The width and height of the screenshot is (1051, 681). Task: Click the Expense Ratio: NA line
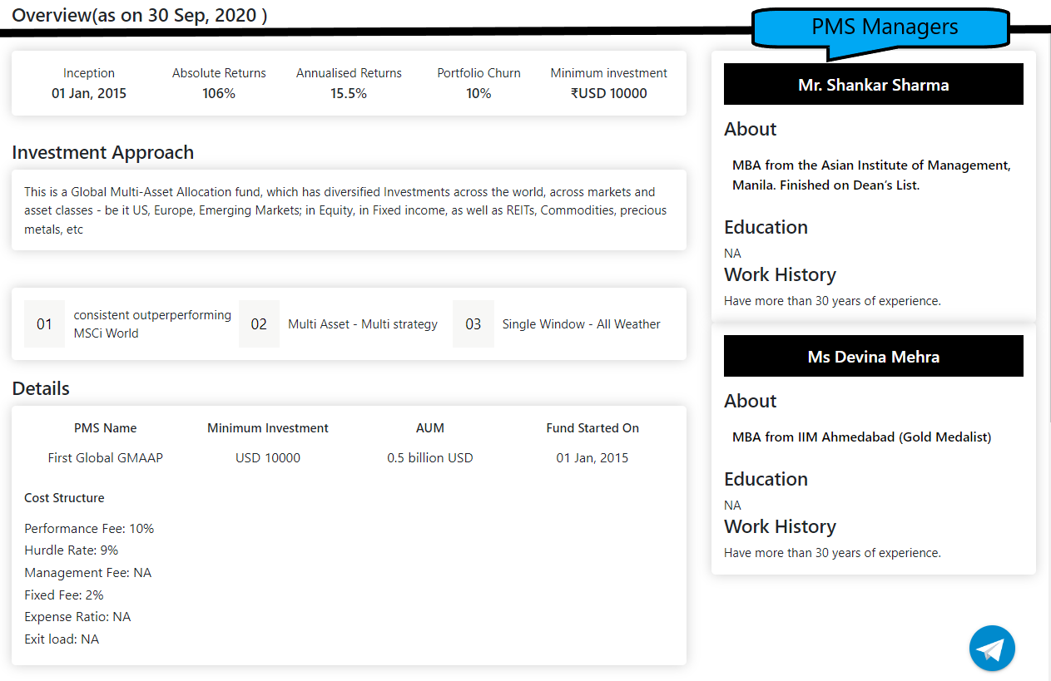77,617
